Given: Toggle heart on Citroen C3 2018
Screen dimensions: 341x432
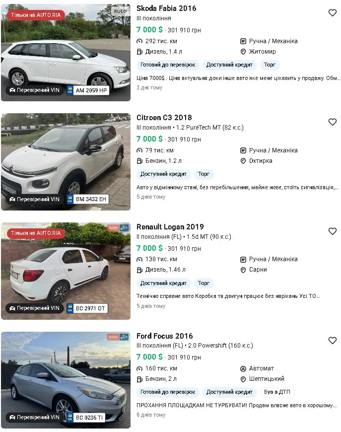Looking at the screenshot, I should 332,122.
